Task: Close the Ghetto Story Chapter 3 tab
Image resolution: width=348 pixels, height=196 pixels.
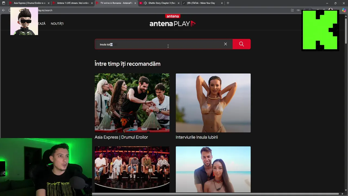Action: pos(179,3)
